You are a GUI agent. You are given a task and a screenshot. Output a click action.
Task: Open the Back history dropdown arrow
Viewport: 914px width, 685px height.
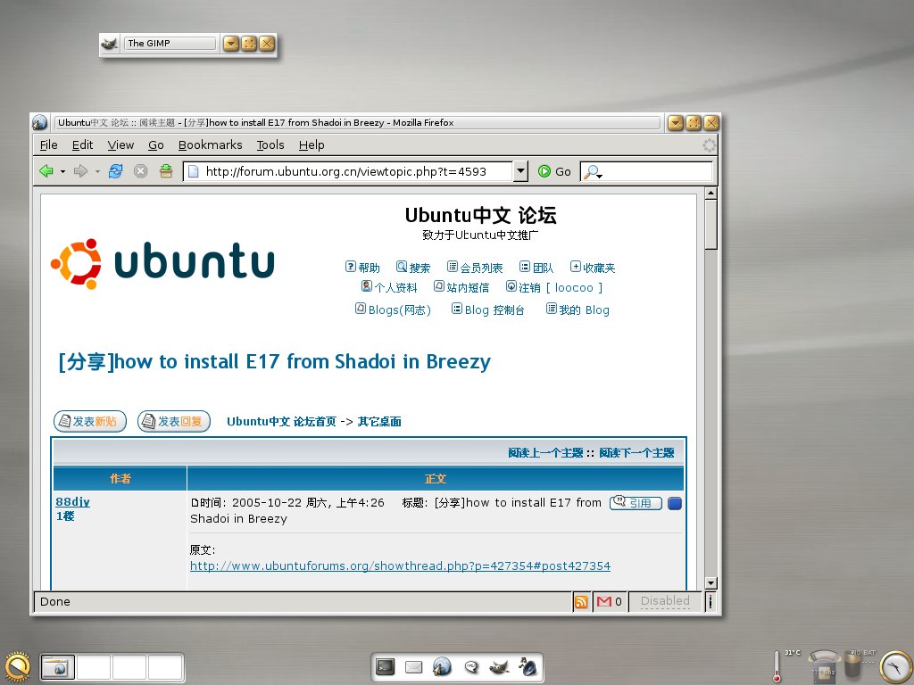[x=62, y=171]
